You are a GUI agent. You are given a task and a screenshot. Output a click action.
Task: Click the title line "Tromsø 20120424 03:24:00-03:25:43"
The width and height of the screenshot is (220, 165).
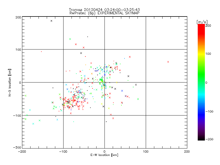click(104, 10)
